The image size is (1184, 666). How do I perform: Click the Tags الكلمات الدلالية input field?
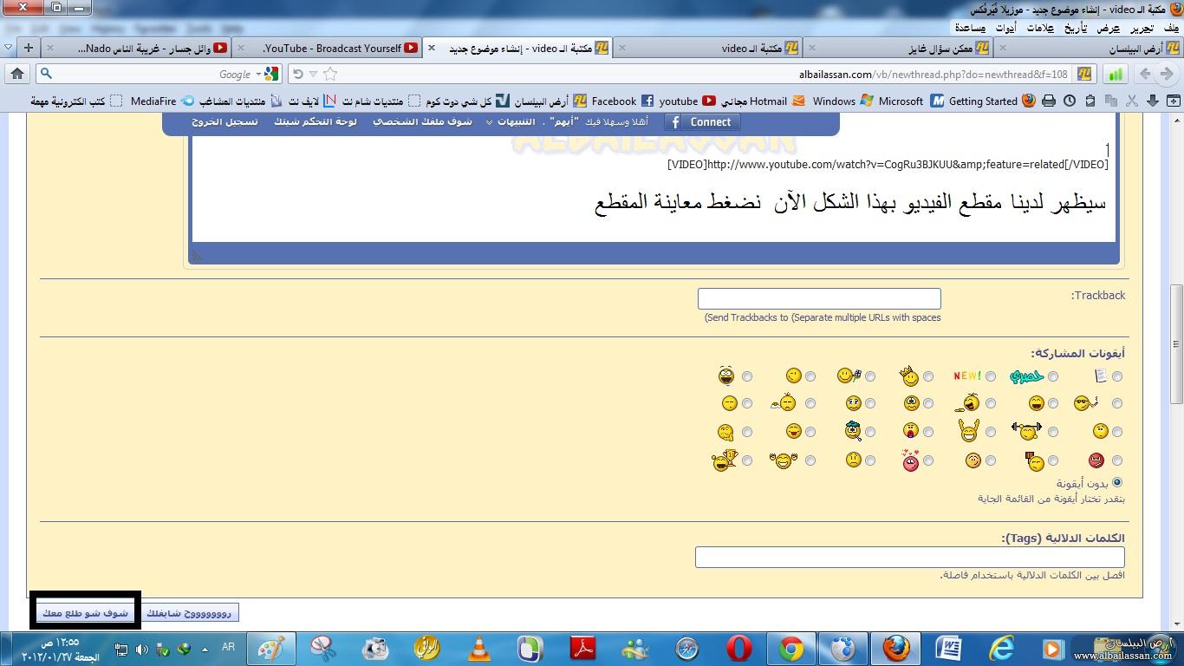[910, 558]
